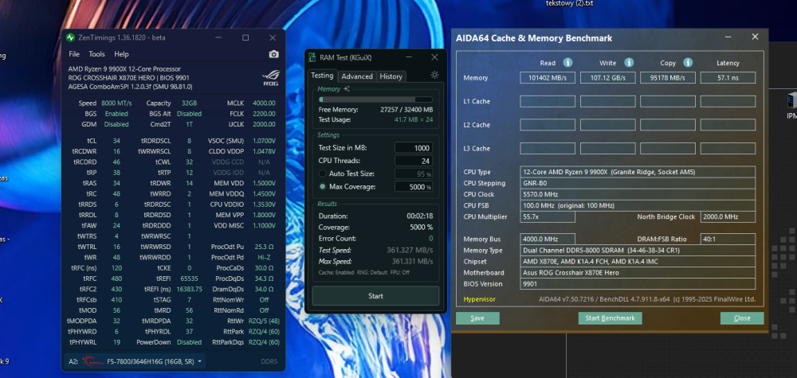Open the File menu in ZenTimings
The width and height of the screenshot is (797, 378).
[x=74, y=54]
